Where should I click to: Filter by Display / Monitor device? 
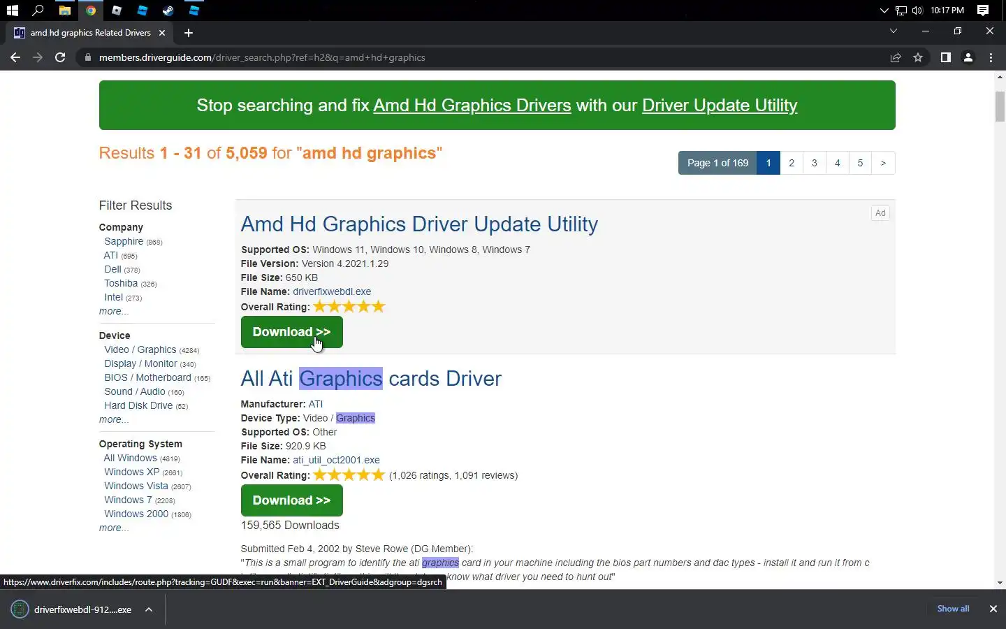[x=140, y=363]
